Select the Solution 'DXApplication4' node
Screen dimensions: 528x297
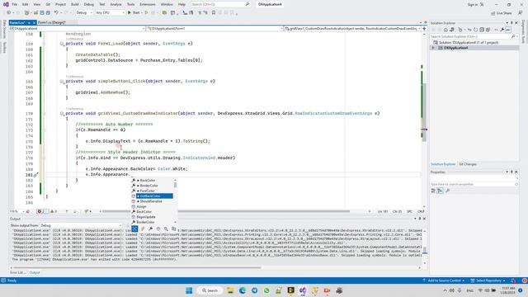tap(466, 43)
